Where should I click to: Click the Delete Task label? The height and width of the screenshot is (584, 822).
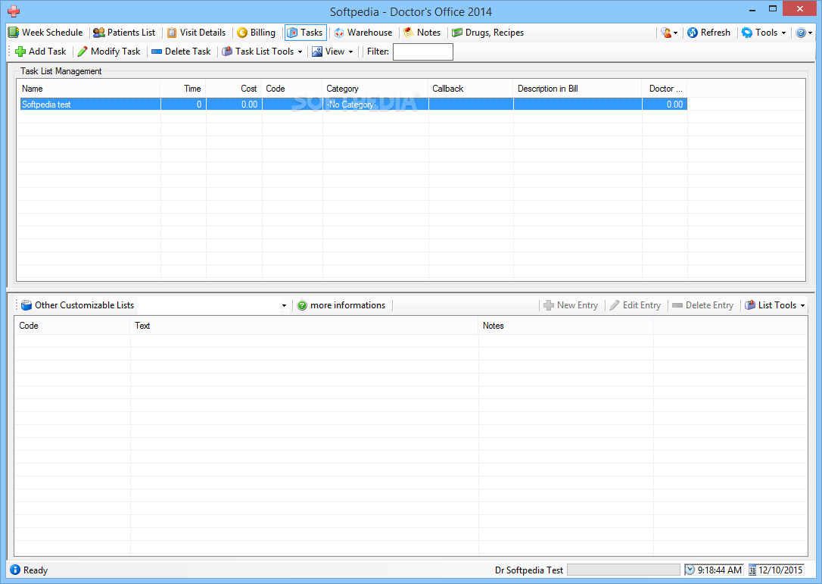pos(188,52)
